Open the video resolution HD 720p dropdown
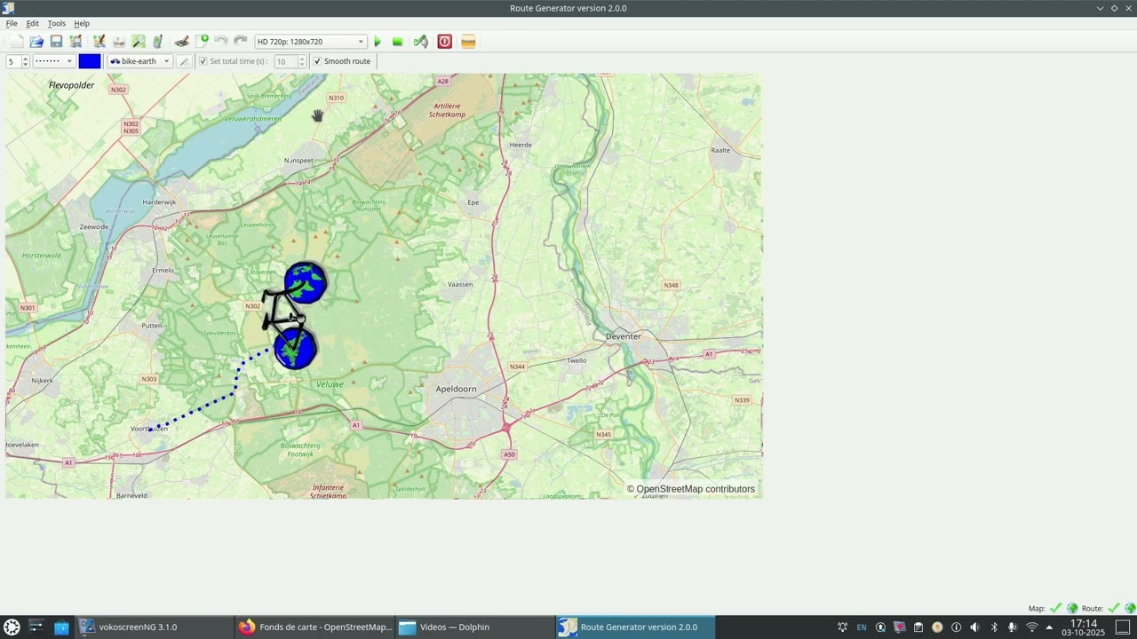 pyautogui.click(x=310, y=42)
